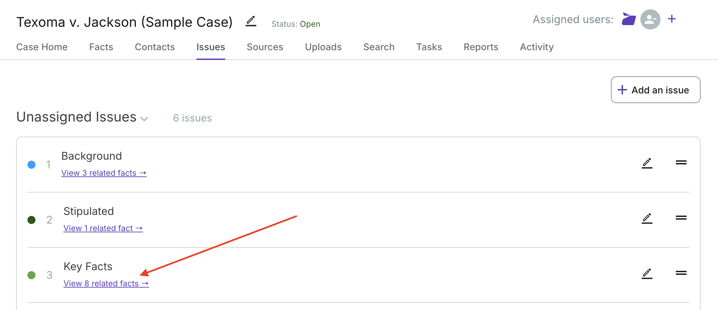Edit the Stipulated issue with its pencil icon

click(x=647, y=218)
